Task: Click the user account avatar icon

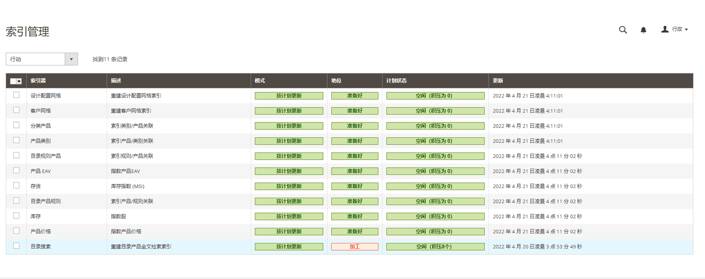Action: [x=665, y=29]
